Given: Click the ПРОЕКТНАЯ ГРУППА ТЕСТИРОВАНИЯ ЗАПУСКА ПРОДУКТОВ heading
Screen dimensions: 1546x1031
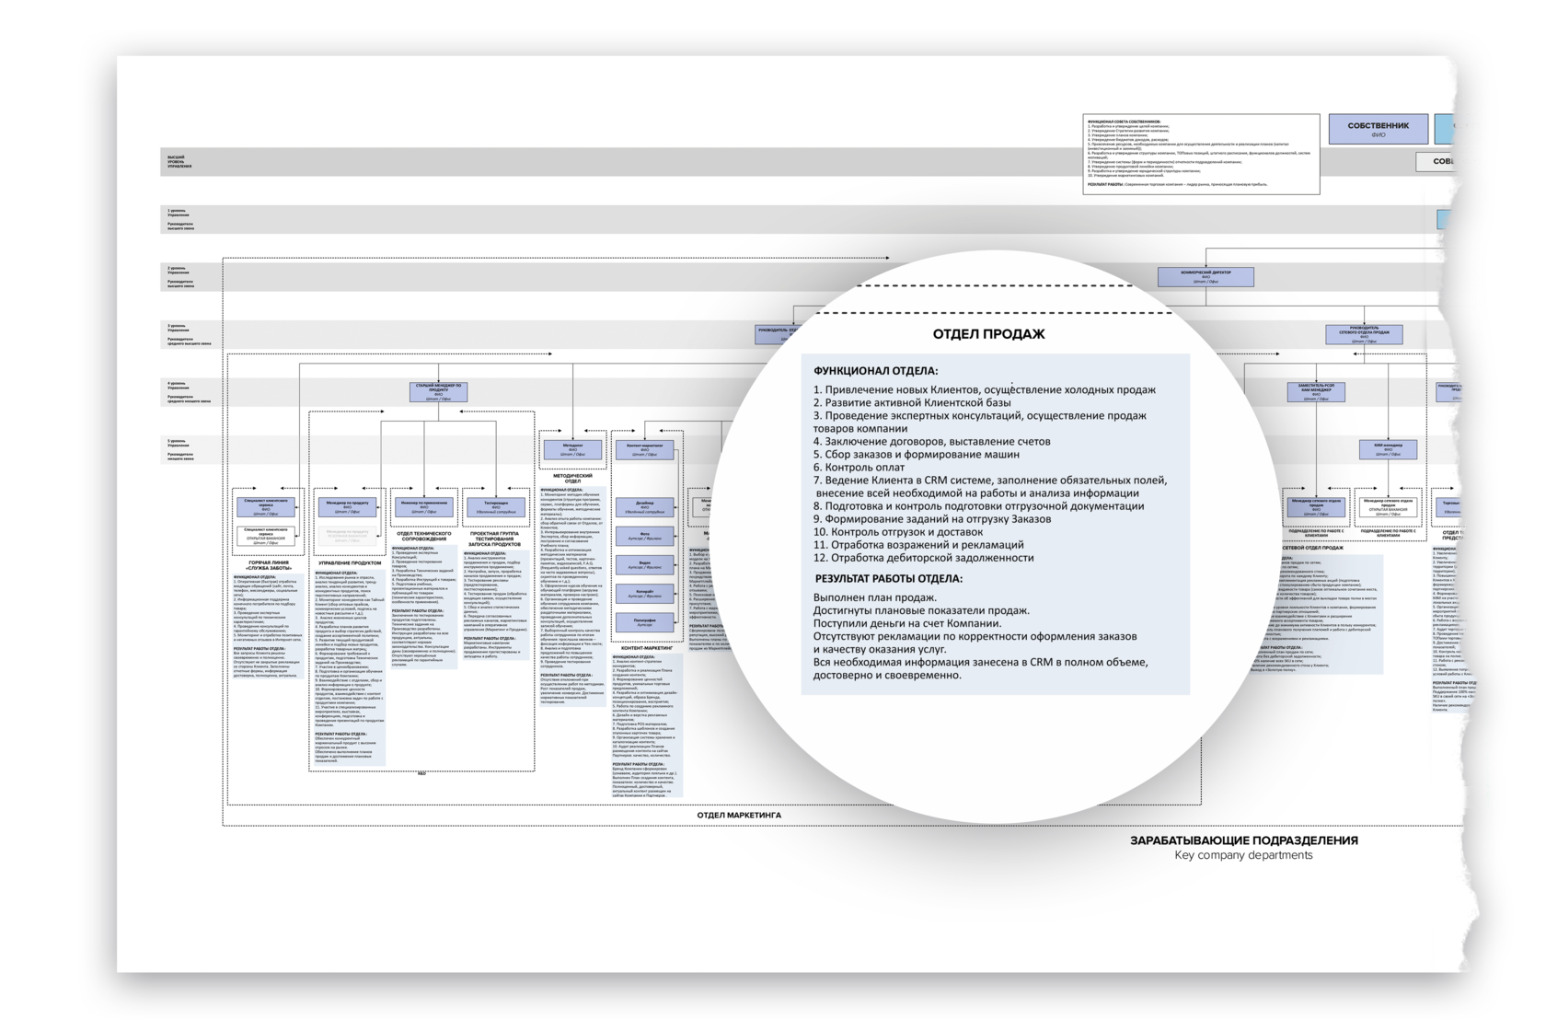Looking at the screenshot, I should pyautogui.click(x=495, y=539).
